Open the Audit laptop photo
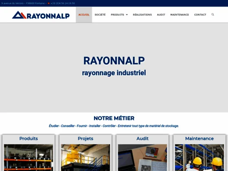Image resolution: width=228 pixels, height=171 pixels. [142, 158]
